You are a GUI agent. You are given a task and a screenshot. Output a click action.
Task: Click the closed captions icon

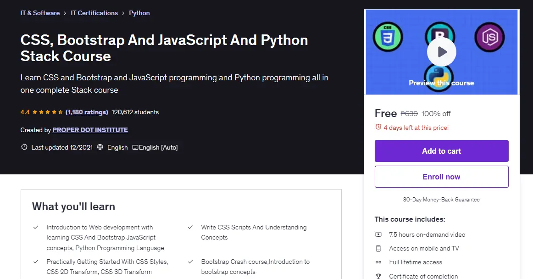point(135,147)
